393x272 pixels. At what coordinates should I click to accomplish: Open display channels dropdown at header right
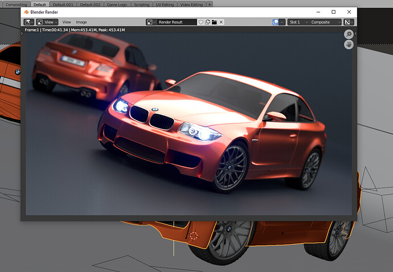(x=349, y=22)
